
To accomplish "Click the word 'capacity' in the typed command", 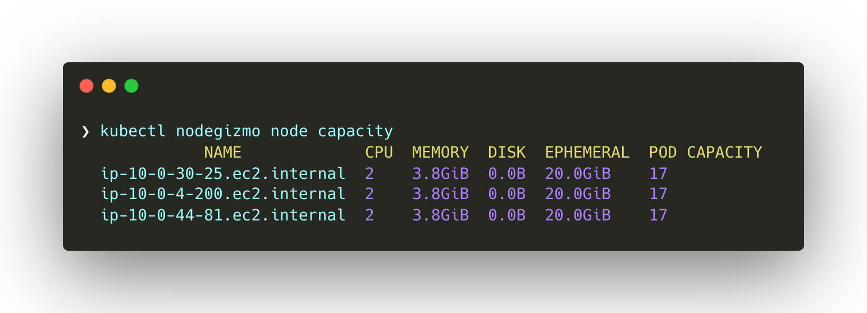I will click(355, 131).
